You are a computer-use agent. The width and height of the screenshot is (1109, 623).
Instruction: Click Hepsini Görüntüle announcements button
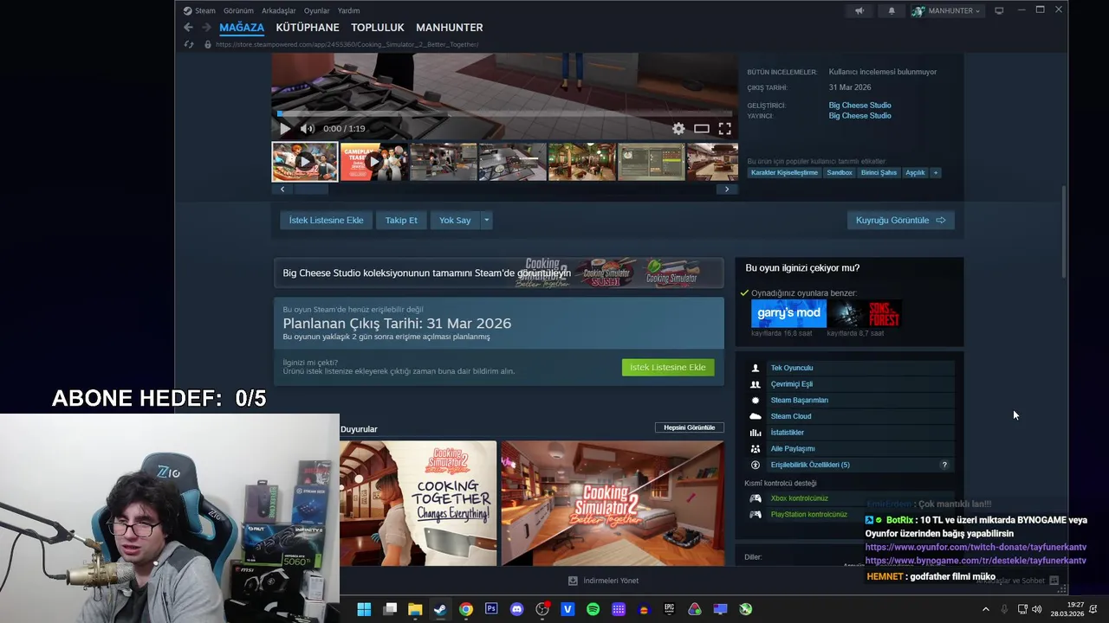[x=690, y=427]
